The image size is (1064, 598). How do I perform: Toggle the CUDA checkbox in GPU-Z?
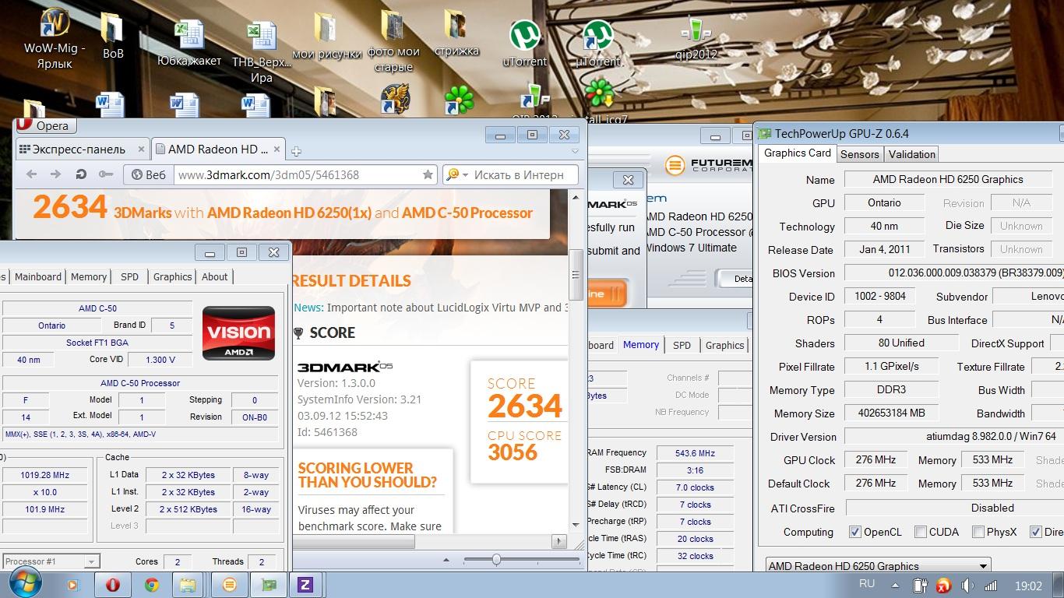click(921, 532)
